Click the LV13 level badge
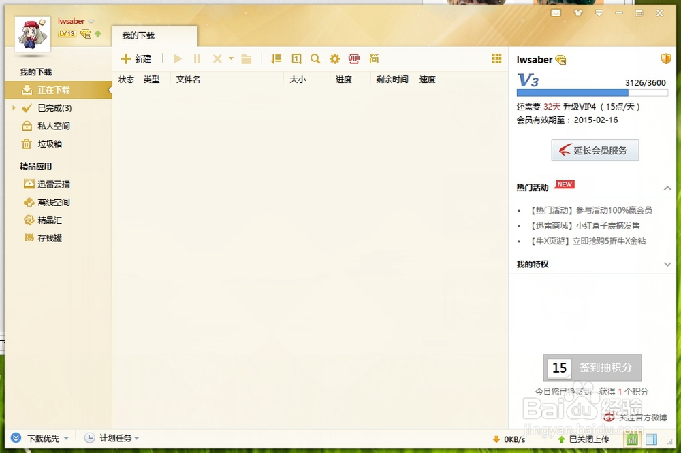 pos(67,33)
